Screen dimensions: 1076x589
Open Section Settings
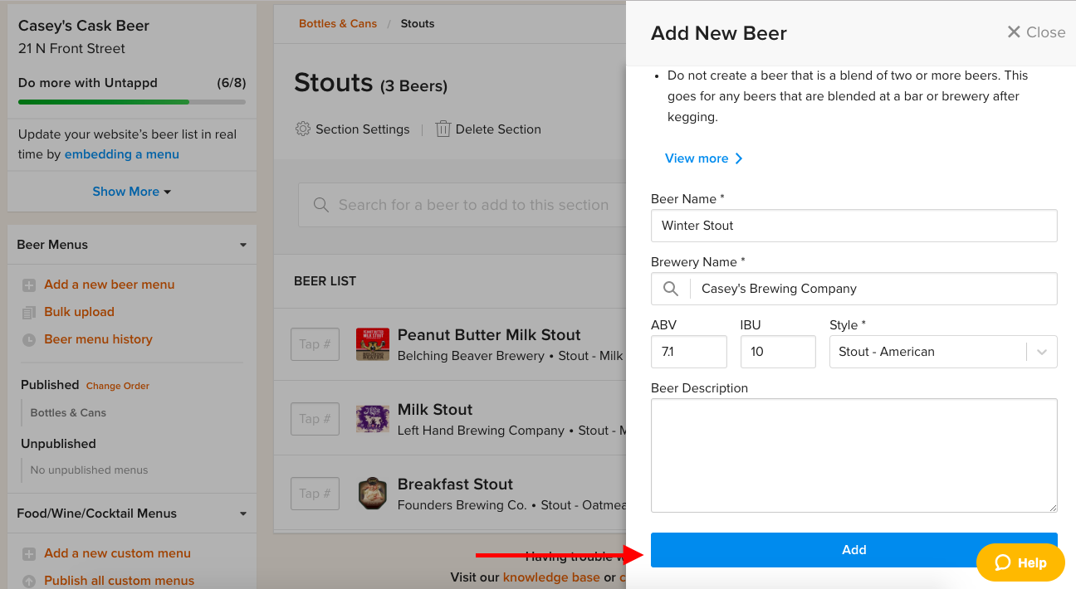[x=353, y=129]
